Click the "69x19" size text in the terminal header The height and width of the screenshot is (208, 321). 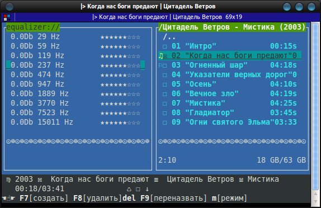[x=234, y=17]
